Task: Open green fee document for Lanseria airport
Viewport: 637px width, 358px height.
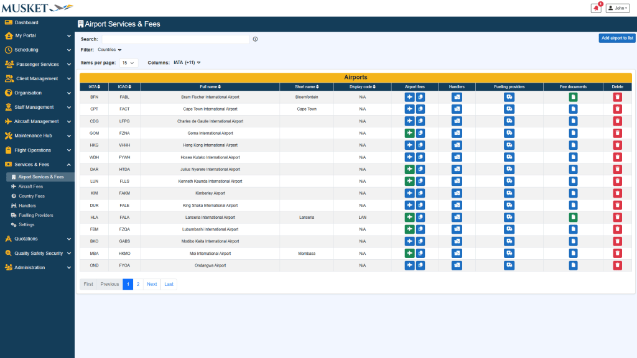Action: (x=573, y=218)
